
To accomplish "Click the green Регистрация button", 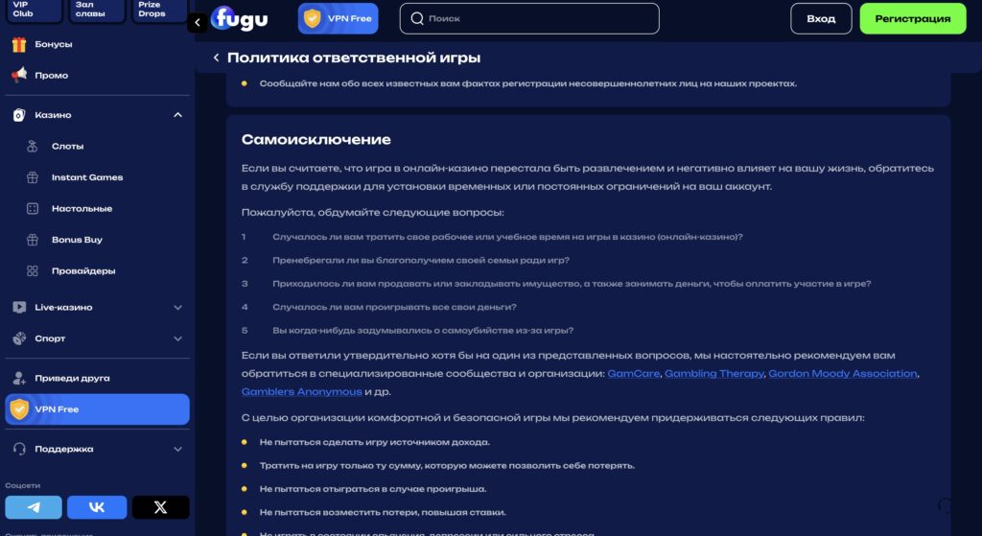I will tap(913, 19).
